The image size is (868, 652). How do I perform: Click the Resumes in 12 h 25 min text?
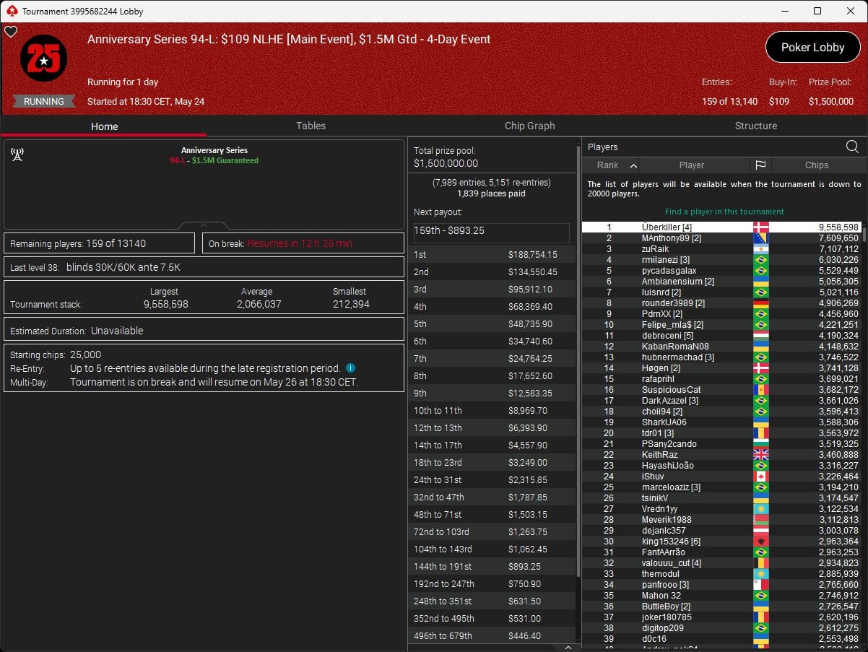click(300, 243)
